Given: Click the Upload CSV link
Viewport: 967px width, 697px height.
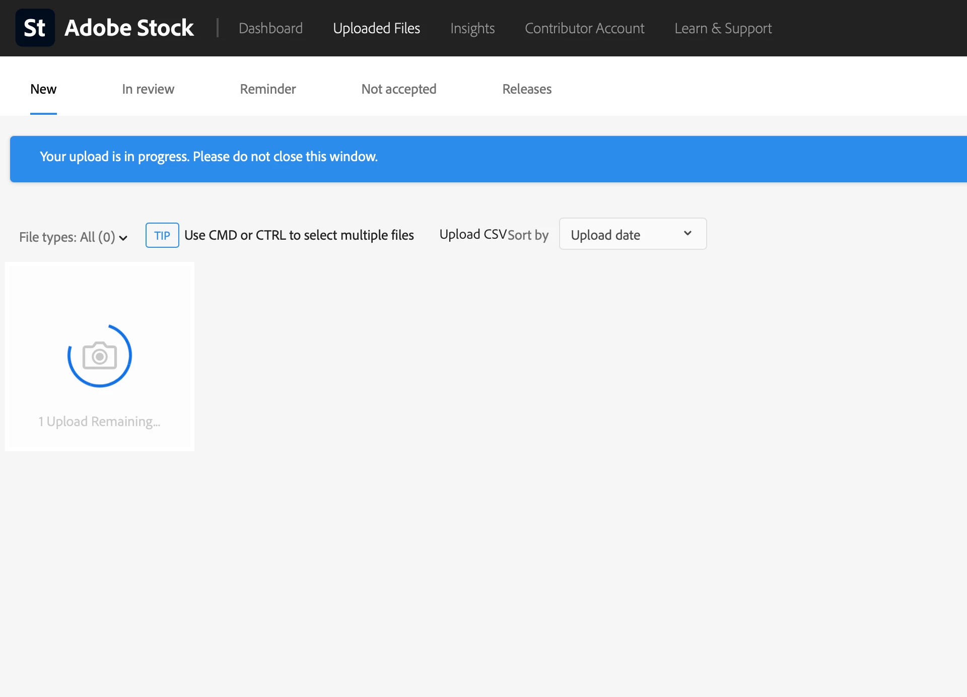Looking at the screenshot, I should coord(472,235).
